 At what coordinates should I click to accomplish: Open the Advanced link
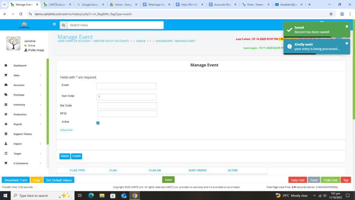66,130
